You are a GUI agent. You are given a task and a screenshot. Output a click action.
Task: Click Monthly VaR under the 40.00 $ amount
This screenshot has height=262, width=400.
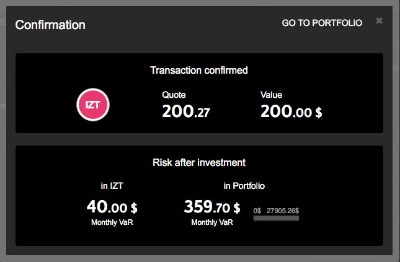pyautogui.click(x=112, y=222)
